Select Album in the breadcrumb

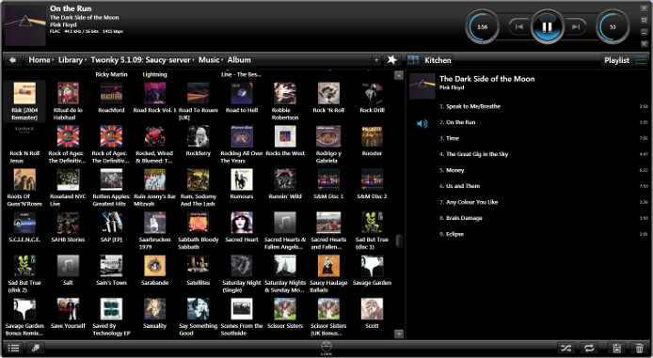pyautogui.click(x=239, y=60)
